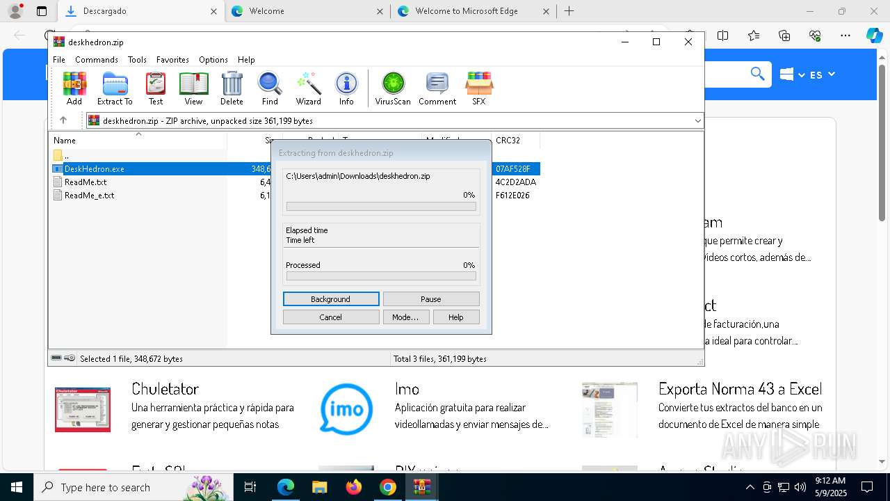Viewport: 890px width, 501px height.
Task: Open File Explorer from taskbar
Action: coord(320,487)
